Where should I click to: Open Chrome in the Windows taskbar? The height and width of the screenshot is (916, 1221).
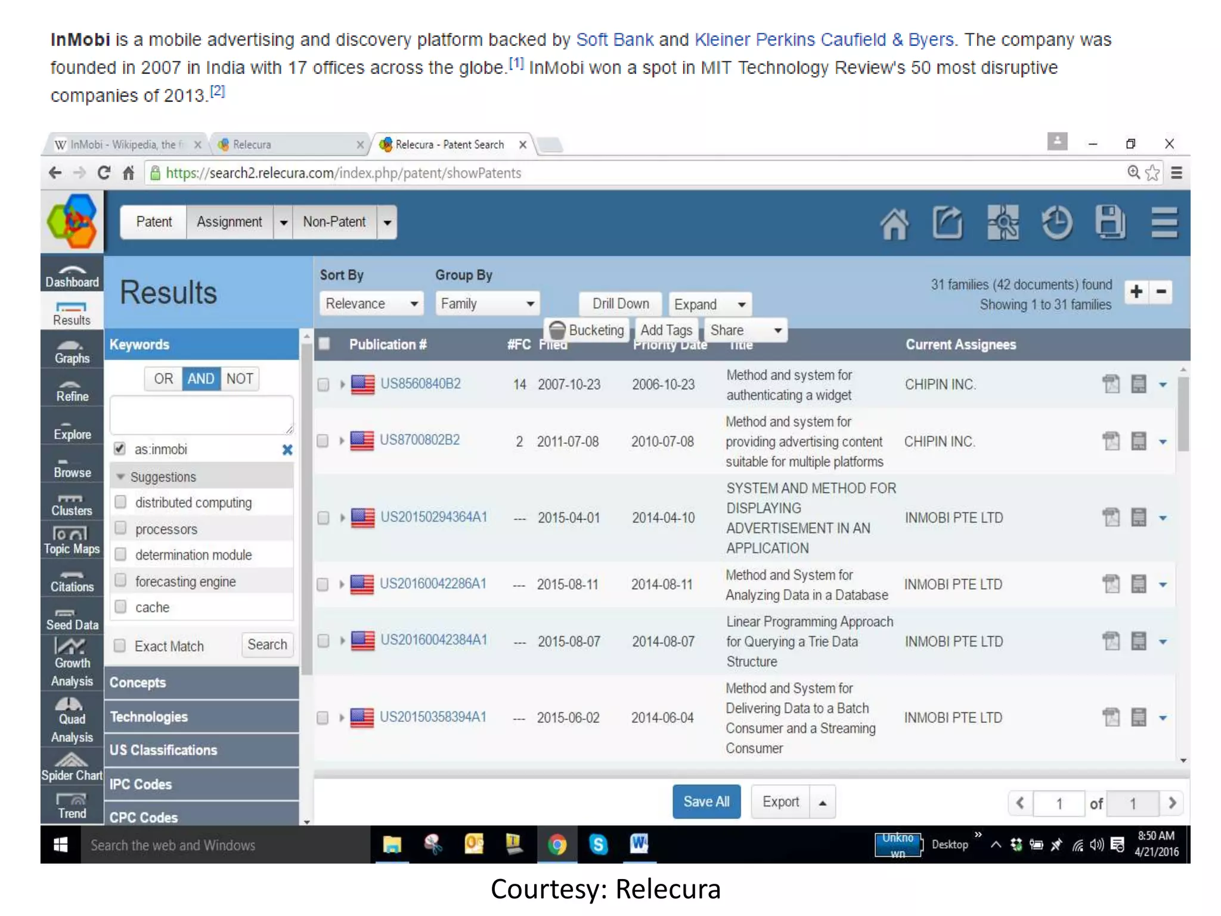pos(557,844)
